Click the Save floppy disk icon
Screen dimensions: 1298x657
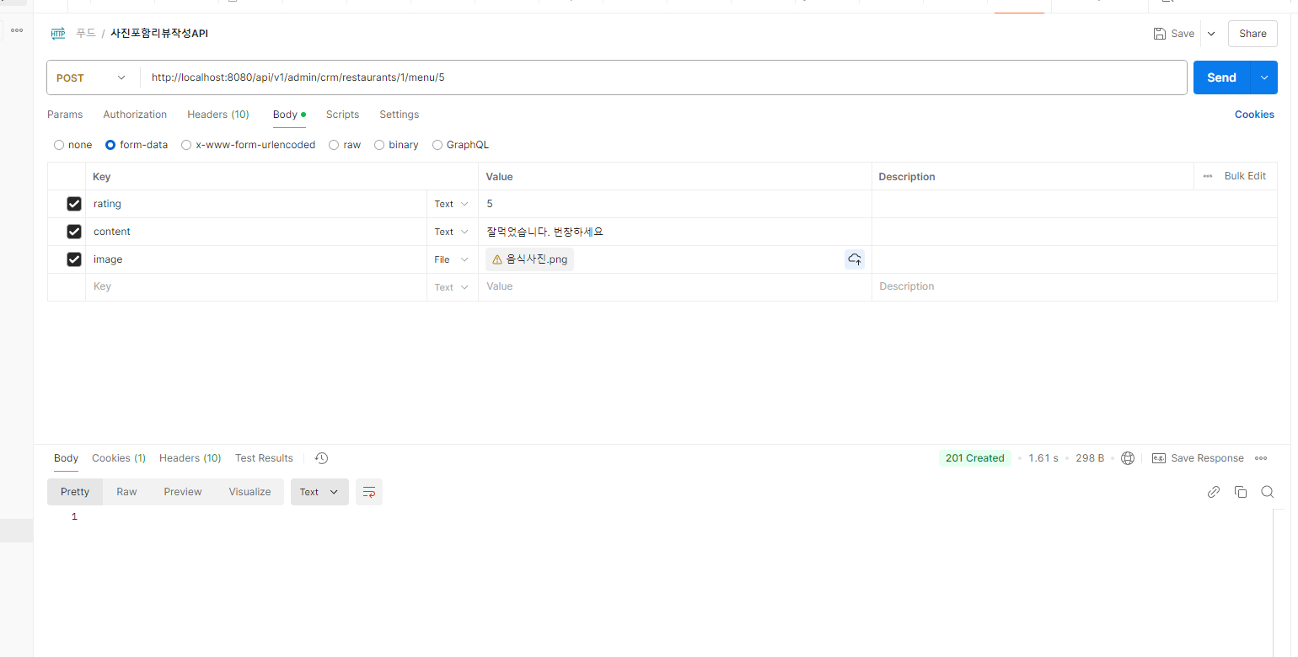tap(1160, 34)
